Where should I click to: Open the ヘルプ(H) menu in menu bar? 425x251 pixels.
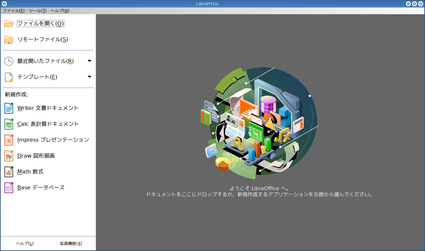(60, 11)
